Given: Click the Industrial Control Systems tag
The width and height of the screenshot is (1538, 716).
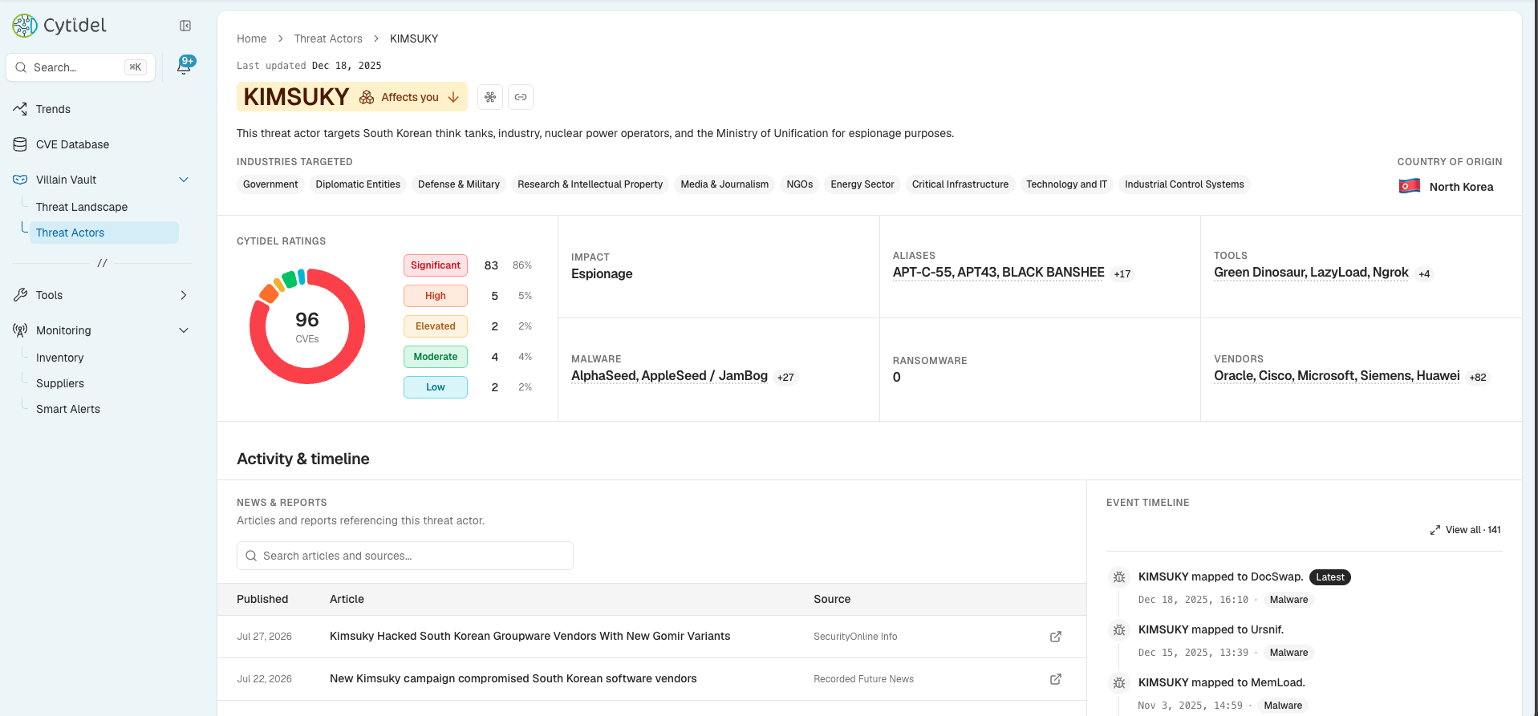Looking at the screenshot, I should pos(1184,184).
